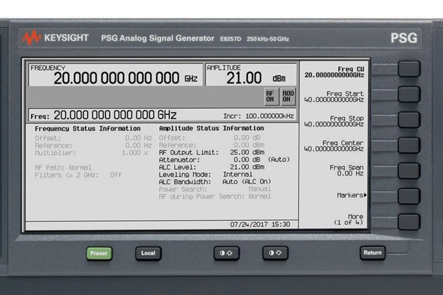This screenshot has height=295, width=443.
Task: Click the PSG Analog Signal Generator title
Action: pos(158,38)
